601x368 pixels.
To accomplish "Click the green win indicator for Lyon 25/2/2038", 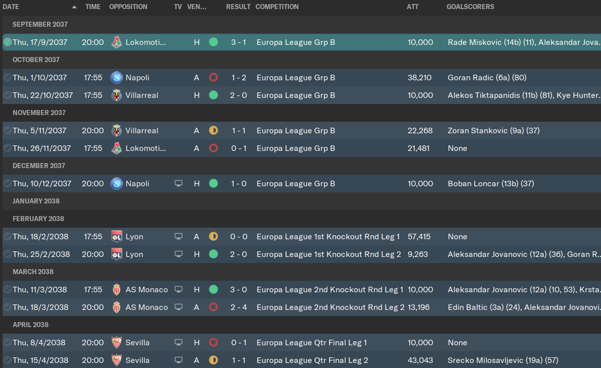I will tap(213, 254).
